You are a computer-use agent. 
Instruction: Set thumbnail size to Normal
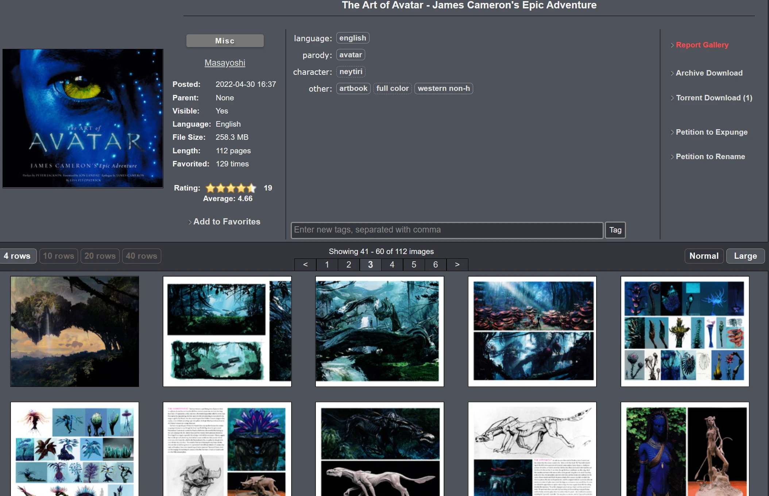pyautogui.click(x=704, y=256)
